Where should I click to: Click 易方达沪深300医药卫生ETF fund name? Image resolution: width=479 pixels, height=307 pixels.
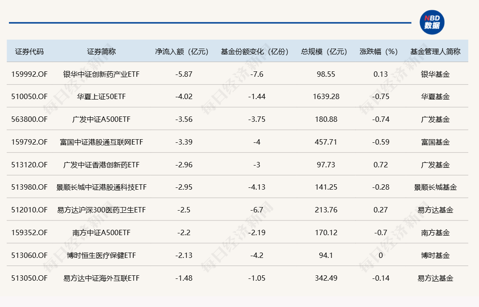pyautogui.click(x=101, y=210)
